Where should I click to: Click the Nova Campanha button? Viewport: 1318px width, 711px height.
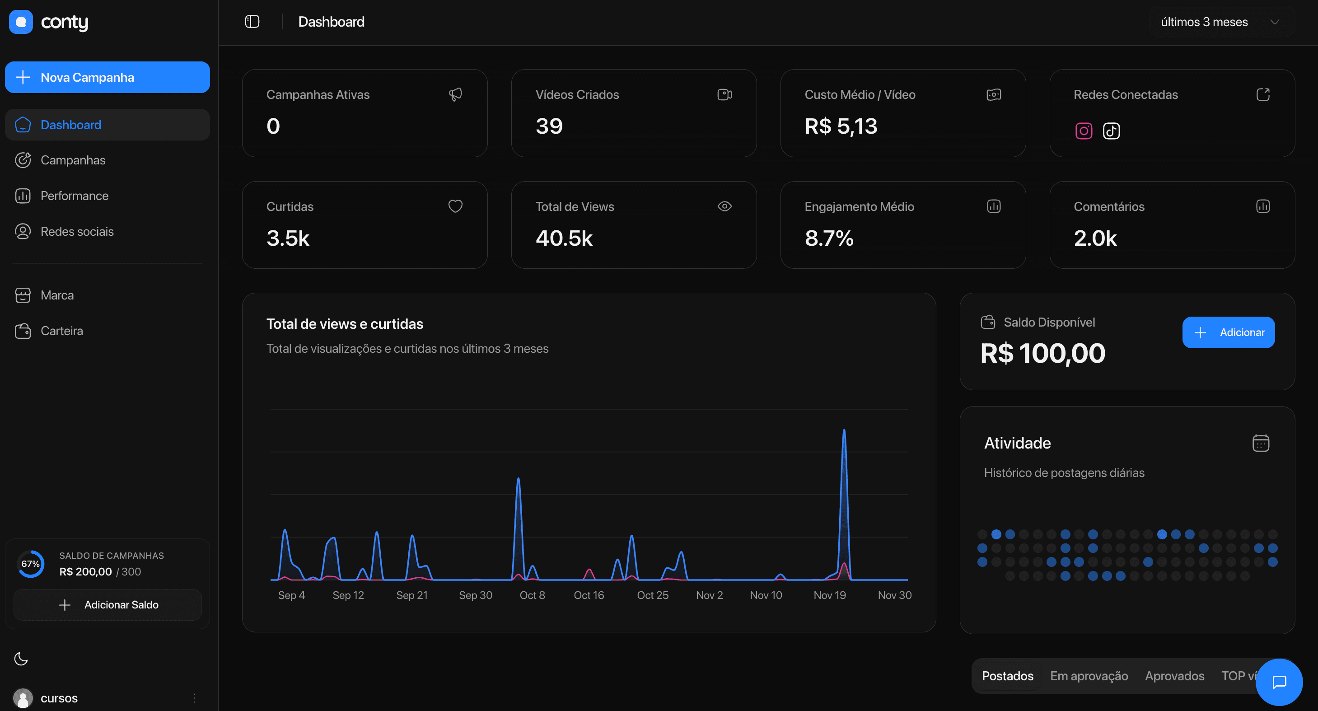pos(107,77)
